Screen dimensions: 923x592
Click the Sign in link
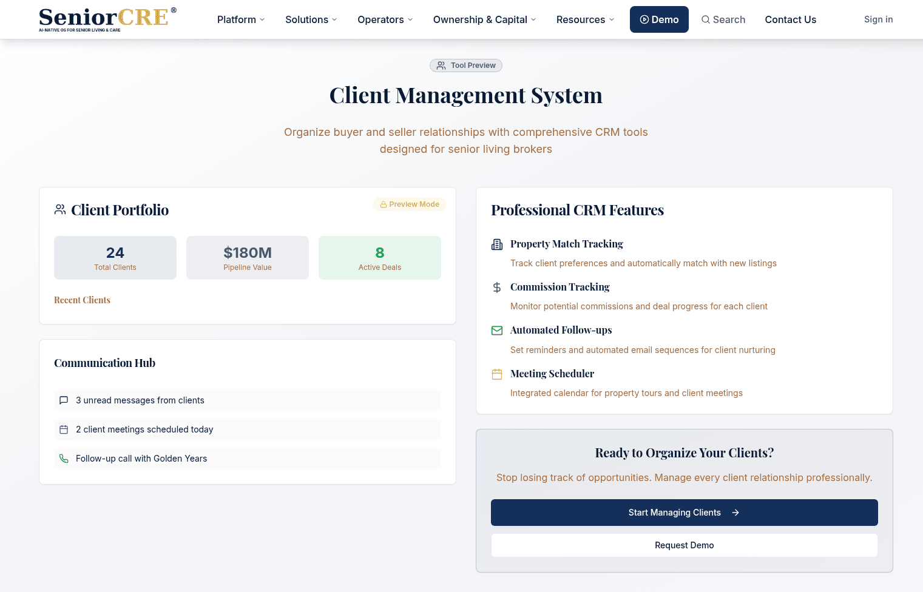pyautogui.click(x=879, y=19)
